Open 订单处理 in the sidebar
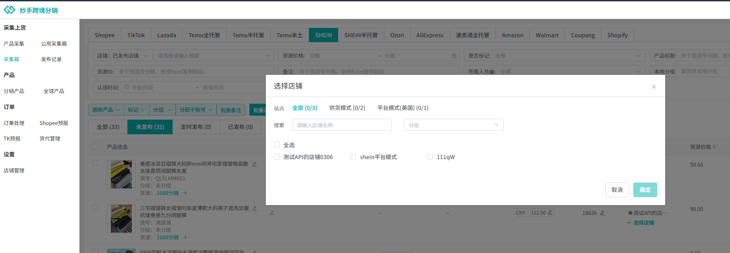 pyautogui.click(x=14, y=123)
